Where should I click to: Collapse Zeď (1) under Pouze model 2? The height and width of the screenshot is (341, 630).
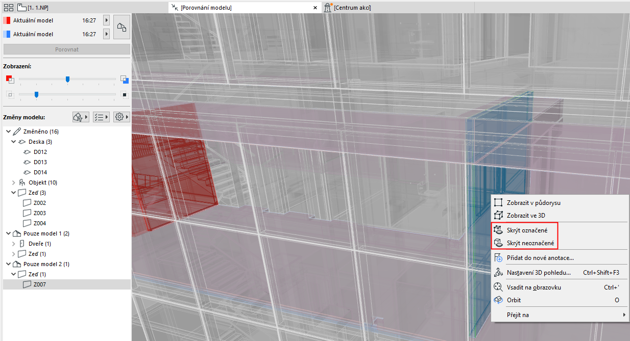tap(14, 274)
